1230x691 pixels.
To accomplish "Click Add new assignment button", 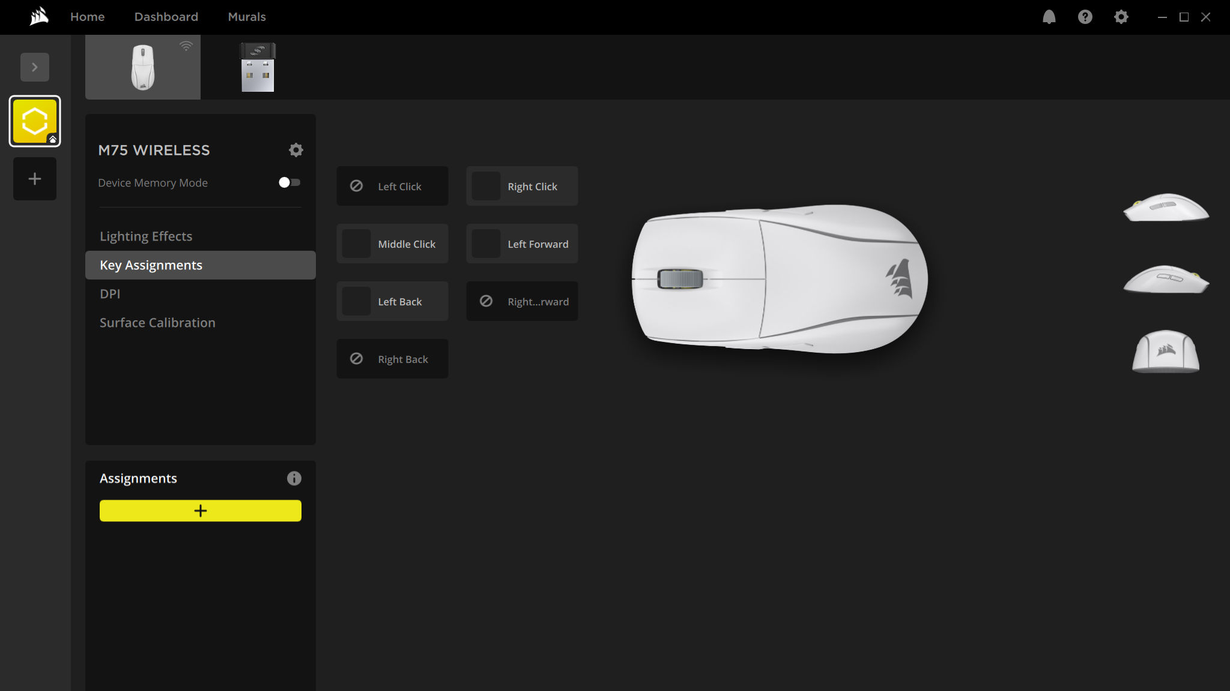I will click(x=200, y=510).
